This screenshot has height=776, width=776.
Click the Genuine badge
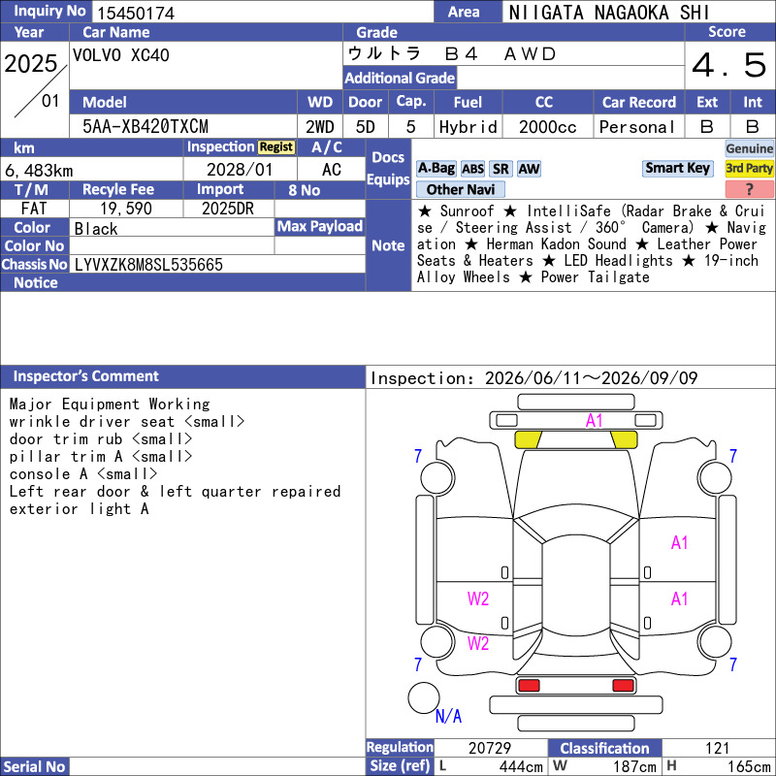click(x=749, y=148)
